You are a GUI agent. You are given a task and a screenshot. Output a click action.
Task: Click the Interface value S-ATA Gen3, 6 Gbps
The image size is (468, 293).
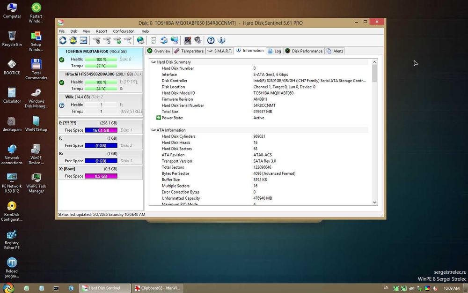click(271, 75)
